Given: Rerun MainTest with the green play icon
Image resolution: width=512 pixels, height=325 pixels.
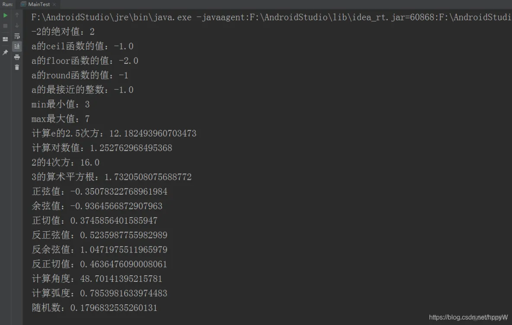Looking at the screenshot, I should [5, 15].
